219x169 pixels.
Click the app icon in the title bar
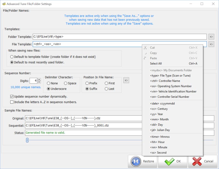pyautogui.click(x=4, y=4)
